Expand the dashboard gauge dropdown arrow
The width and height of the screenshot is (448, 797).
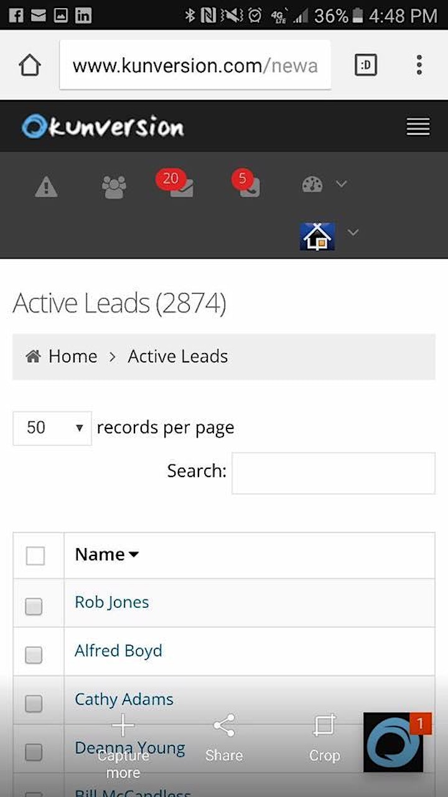pyautogui.click(x=341, y=184)
